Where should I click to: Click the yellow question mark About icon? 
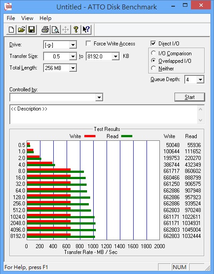coord(76,29)
